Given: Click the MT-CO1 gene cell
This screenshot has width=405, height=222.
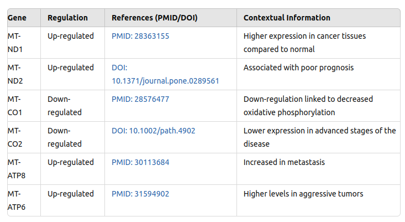Looking at the screenshot, I should click(x=14, y=106).
